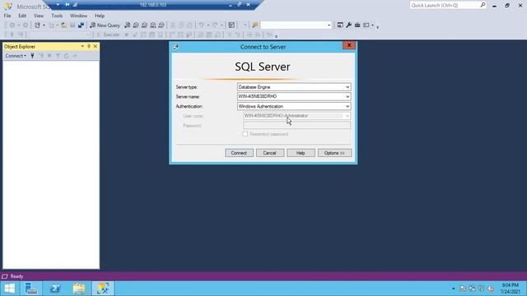527x296 pixels.
Task: Open the View menu
Action: [39, 16]
